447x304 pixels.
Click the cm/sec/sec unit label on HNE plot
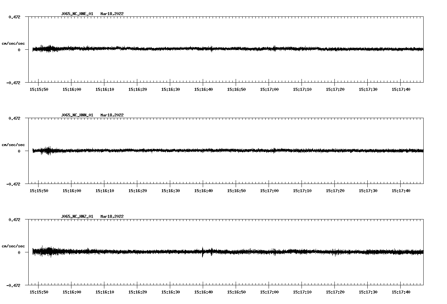[x=13, y=43]
